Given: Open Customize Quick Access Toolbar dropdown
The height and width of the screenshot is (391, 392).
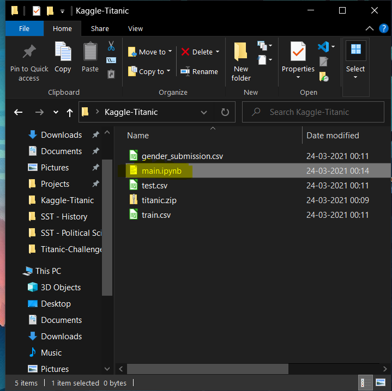Looking at the screenshot, I should pos(62,11).
